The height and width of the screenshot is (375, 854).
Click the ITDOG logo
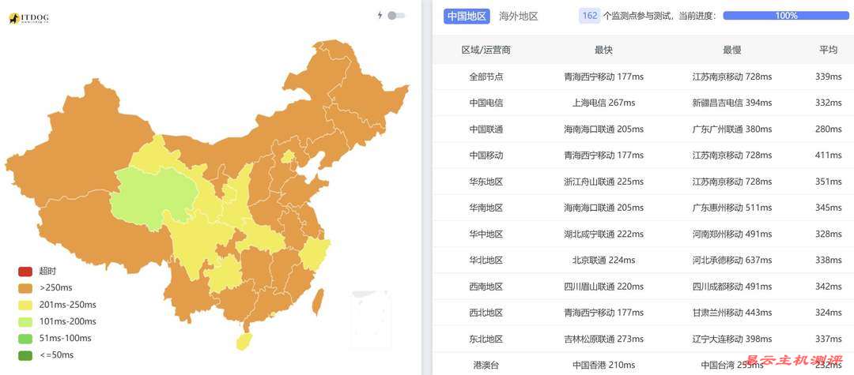(30, 17)
